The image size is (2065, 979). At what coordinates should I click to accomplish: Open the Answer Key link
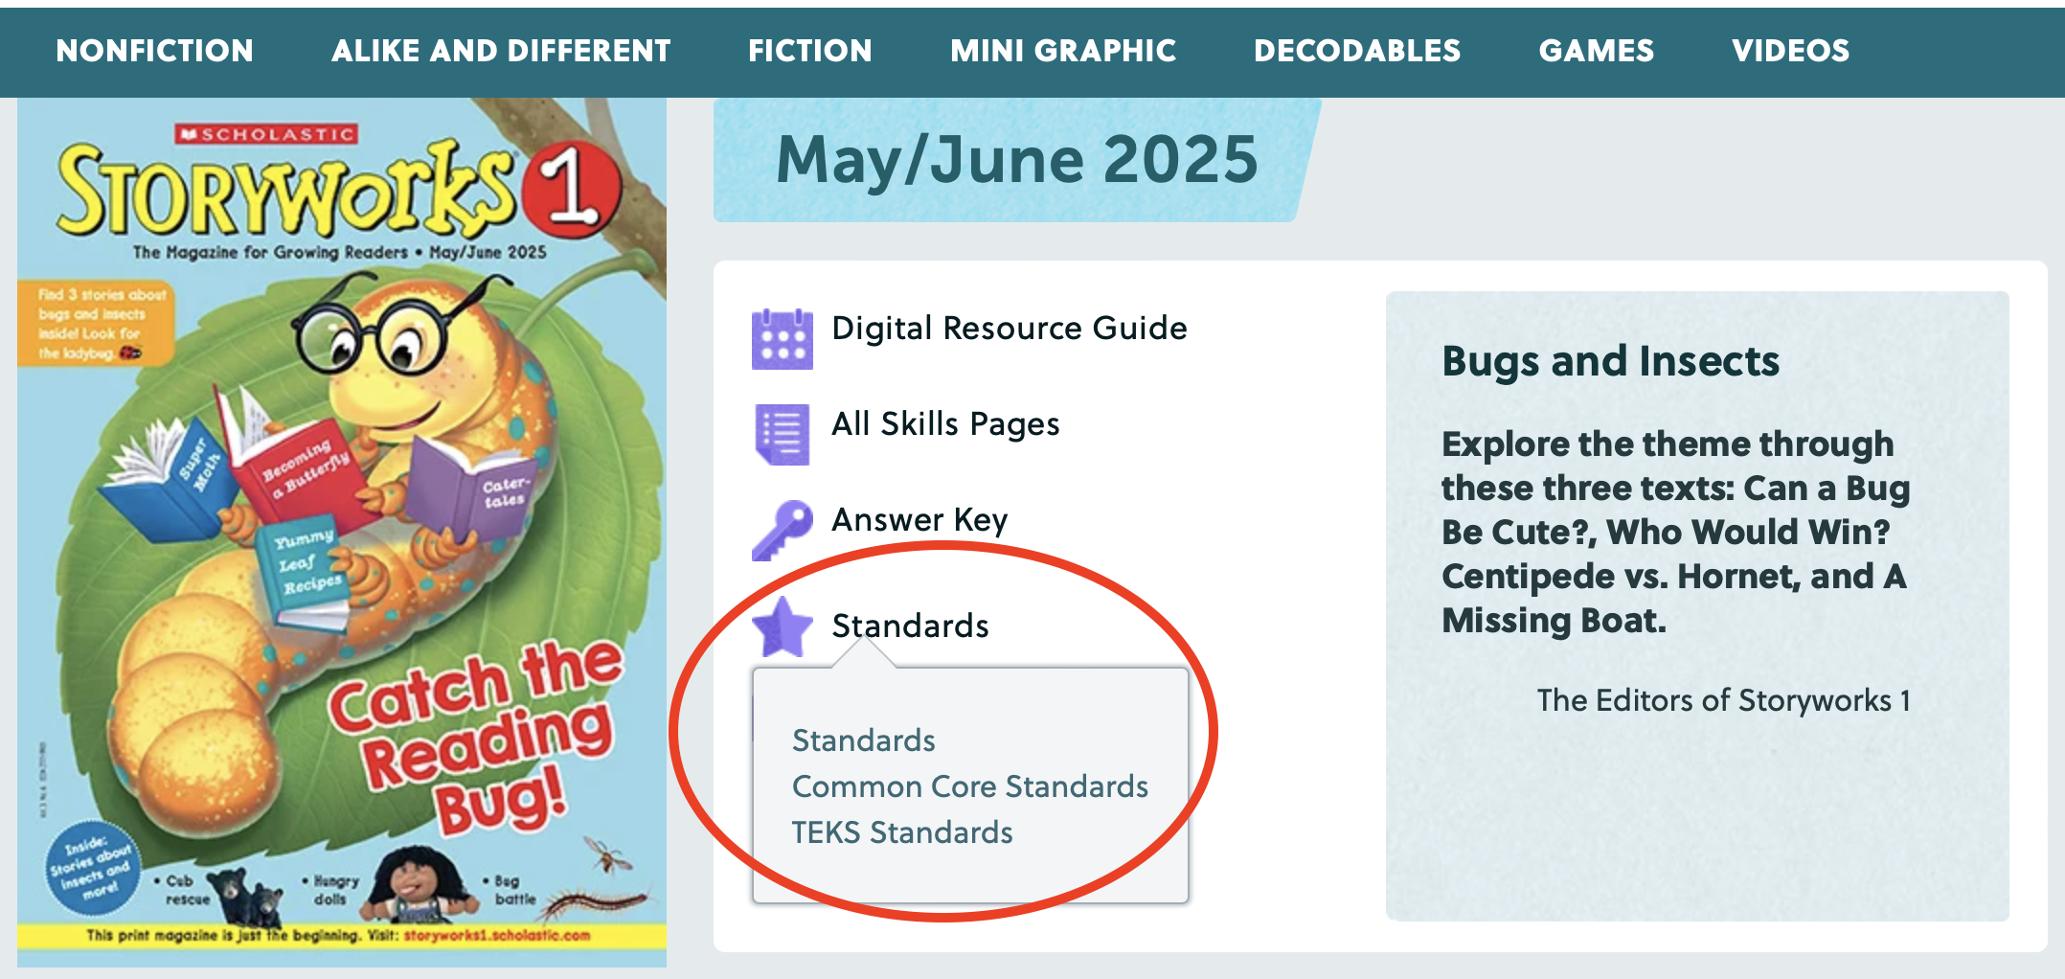pos(919,519)
